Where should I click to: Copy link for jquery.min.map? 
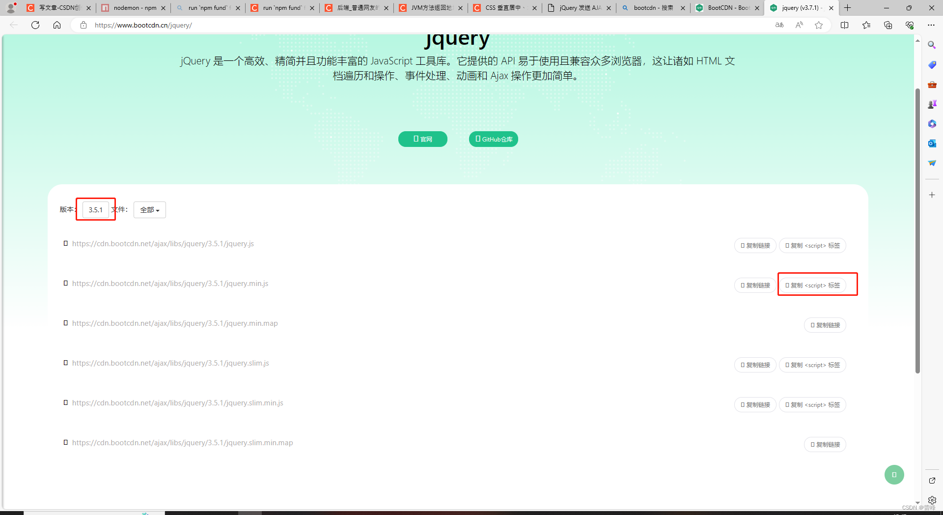pyautogui.click(x=825, y=325)
